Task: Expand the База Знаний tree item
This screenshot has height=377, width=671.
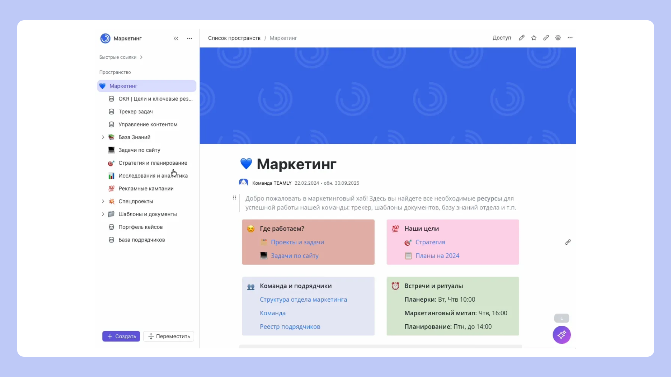Action: [103, 137]
